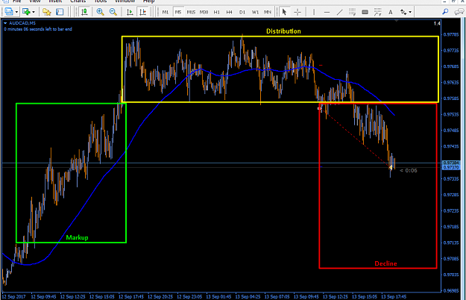Open the Help menu
The image size is (466, 300).
click(x=148, y=1)
